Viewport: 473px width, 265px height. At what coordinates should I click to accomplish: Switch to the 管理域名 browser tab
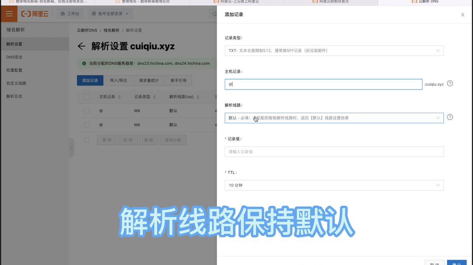coord(142,2)
